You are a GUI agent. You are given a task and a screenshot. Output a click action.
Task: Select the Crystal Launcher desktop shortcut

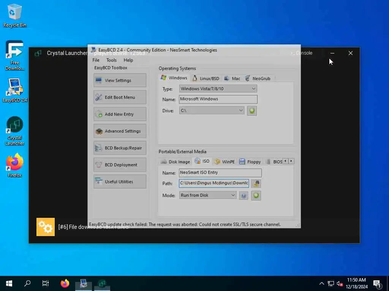click(x=15, y=131)
